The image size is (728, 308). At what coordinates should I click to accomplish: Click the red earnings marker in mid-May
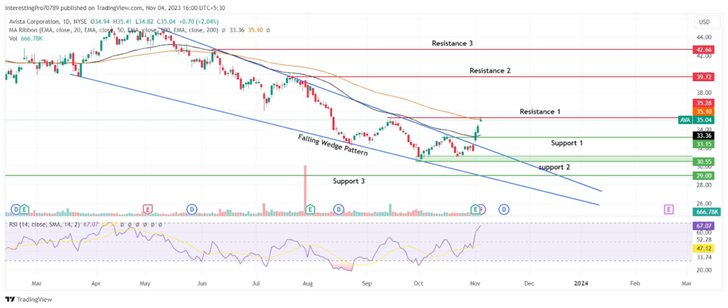(x=149, y=210)
